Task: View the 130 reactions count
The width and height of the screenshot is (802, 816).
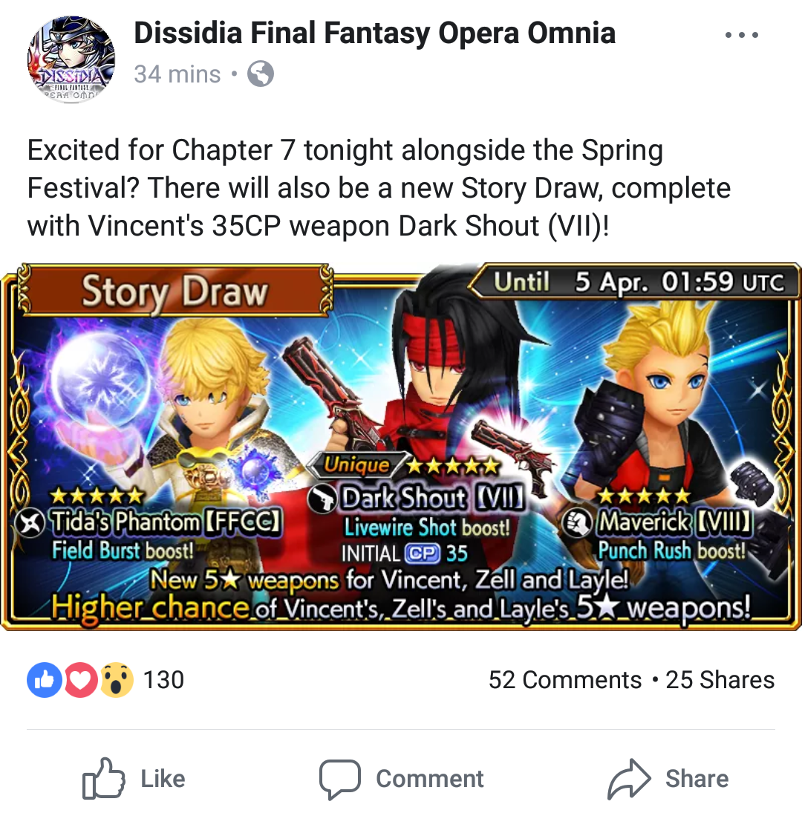Action: (163, 680)
